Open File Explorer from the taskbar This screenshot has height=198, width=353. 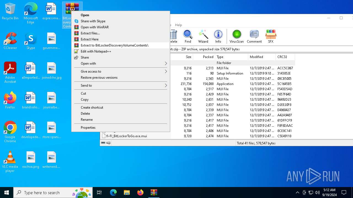click(127, 193)
